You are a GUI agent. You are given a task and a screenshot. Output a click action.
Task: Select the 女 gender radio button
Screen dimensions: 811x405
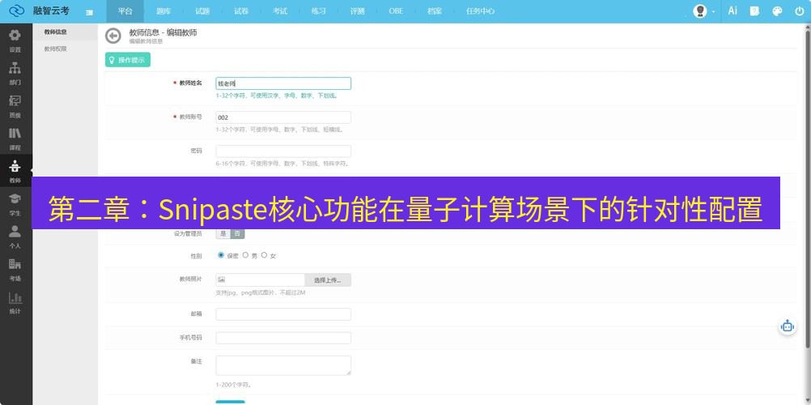pyautogui.click(x=265, y=255)
